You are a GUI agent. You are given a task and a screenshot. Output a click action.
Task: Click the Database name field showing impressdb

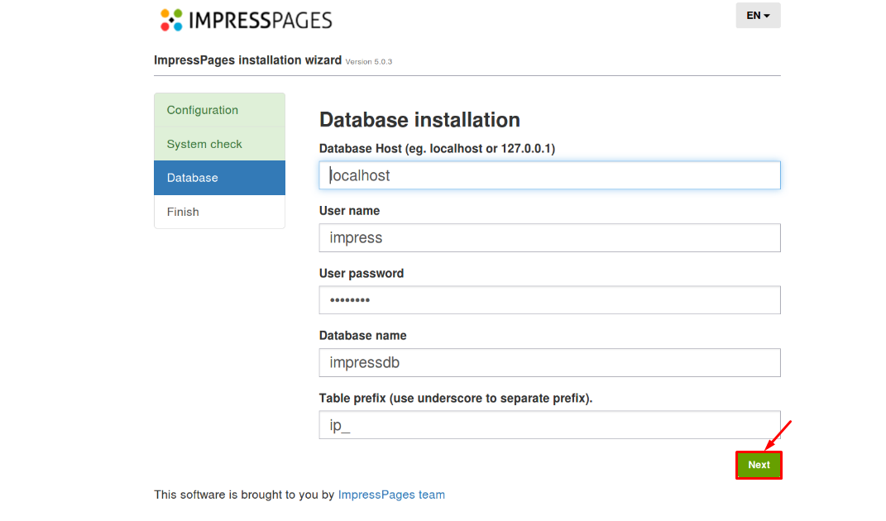548,362
